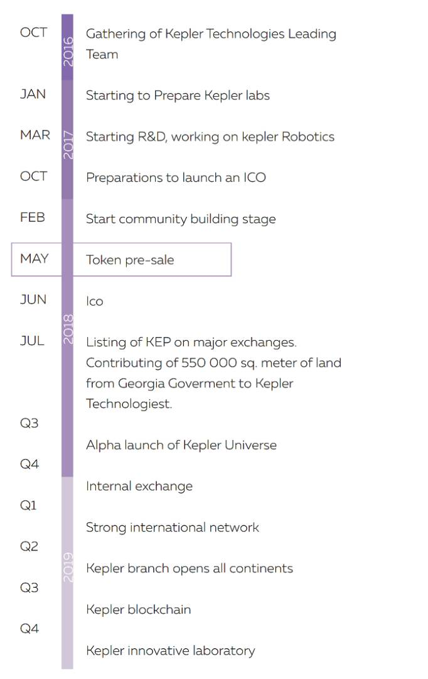Viewport: 428px width, 679px height.
Task: Click the JAN month label
Action: coord(33,94)
